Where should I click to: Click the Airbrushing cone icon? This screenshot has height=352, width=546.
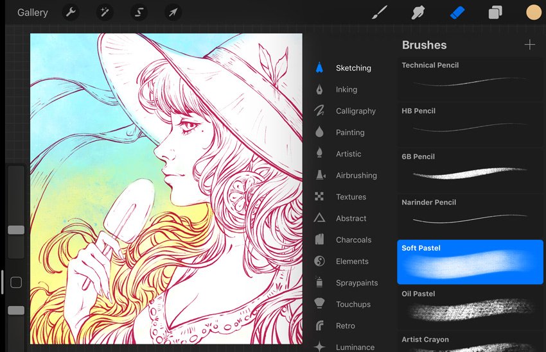(x=321, y=175)
